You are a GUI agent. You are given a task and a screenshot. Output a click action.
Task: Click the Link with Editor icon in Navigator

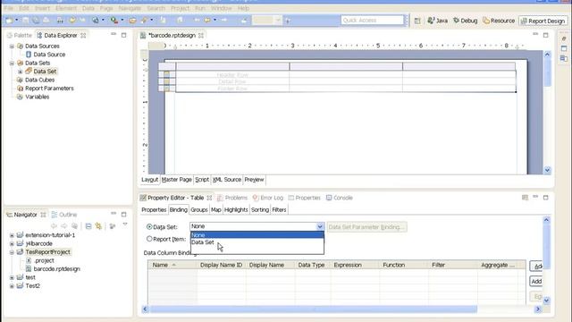(98, 226)
